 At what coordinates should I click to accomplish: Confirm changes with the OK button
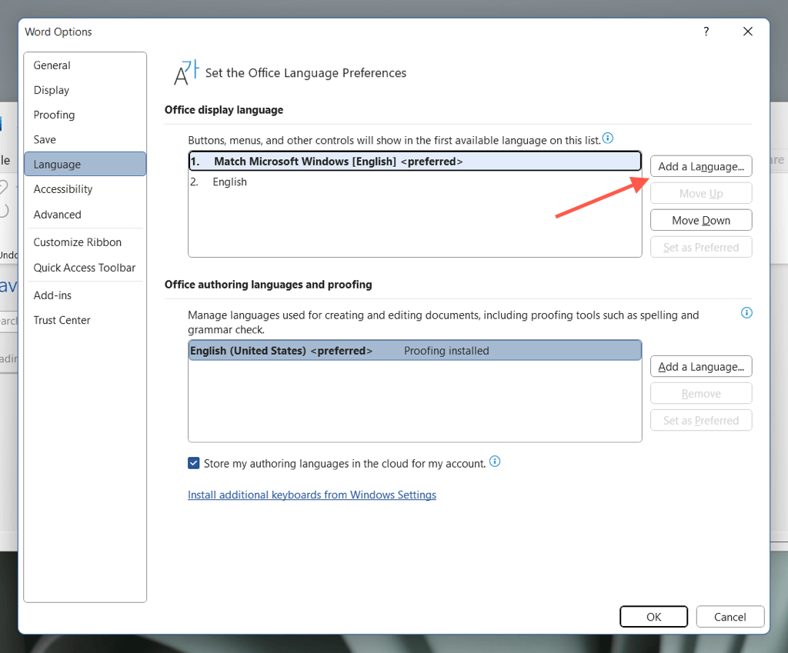[x=653, y=617]
